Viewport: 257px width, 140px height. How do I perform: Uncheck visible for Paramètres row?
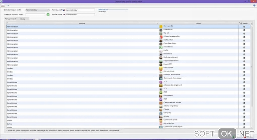tap(244, 30)
